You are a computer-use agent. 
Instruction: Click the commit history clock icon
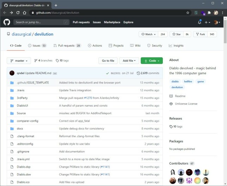139,73
